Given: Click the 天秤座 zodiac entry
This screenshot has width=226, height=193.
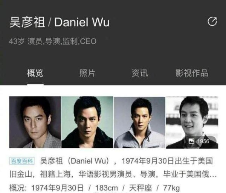Looking at the screenshot, I should 140,188.
